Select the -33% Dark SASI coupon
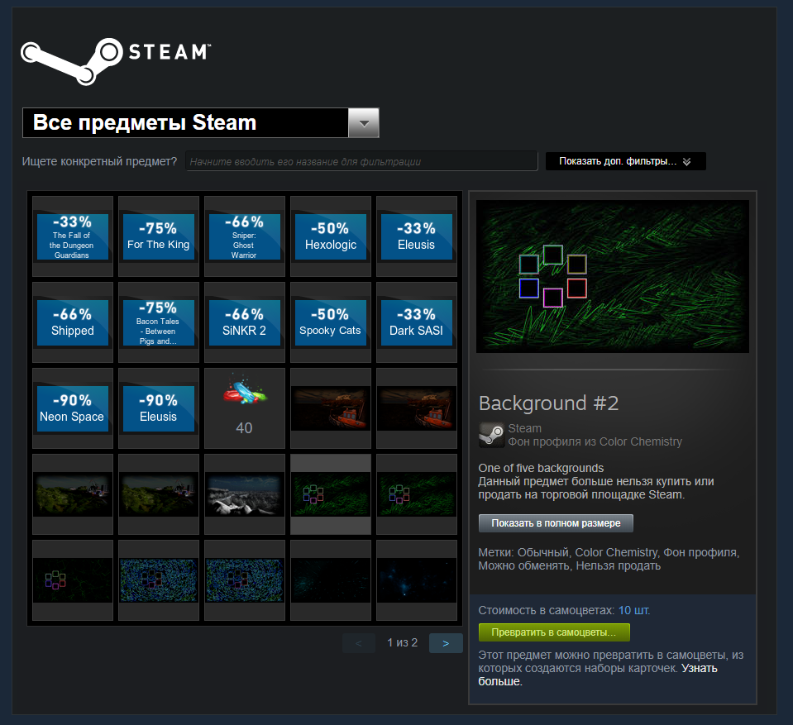The height and width of the screenshot is (725, 793). coord(416,322)
